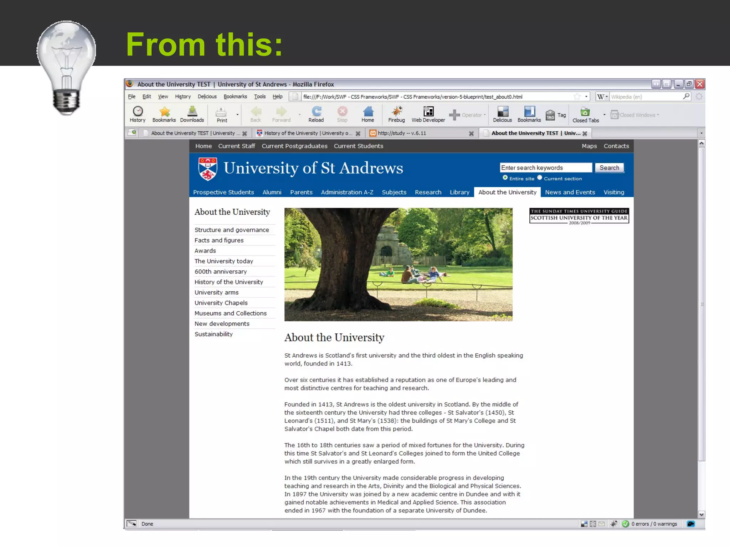Open the Delicious toolbar button
This screenshot has width=730, height=547.
[x=503, y=114]
